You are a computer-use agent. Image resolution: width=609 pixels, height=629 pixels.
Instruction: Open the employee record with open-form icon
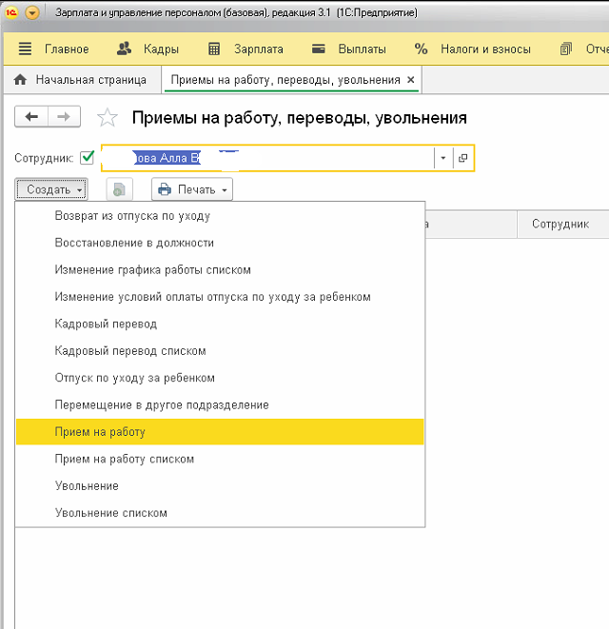[x=463, y=158]
